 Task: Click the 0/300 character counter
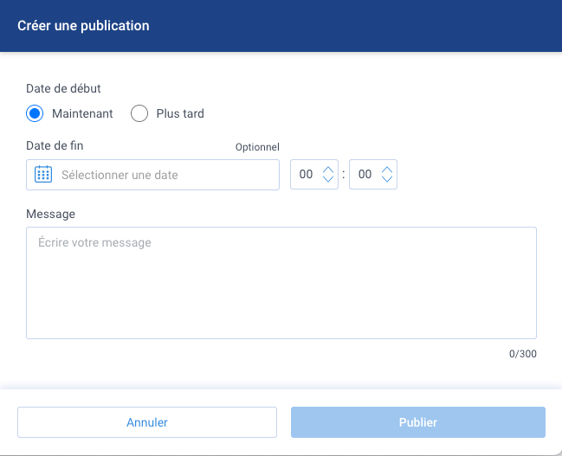(x=522, y=354)
